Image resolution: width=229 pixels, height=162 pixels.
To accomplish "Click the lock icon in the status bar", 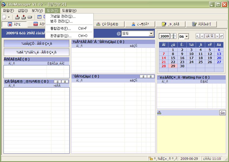I will [x=151, y=158].
